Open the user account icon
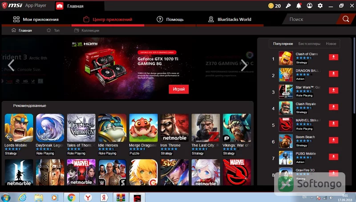Viewport: 356px width, 202px height. [309, 6]
